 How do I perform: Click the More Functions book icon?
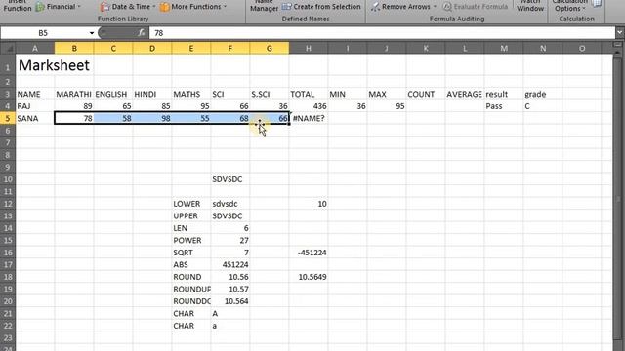click(164, 7)
